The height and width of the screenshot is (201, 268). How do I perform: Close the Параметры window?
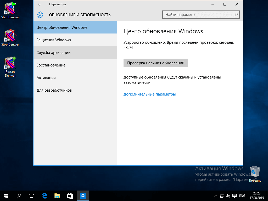237,4
